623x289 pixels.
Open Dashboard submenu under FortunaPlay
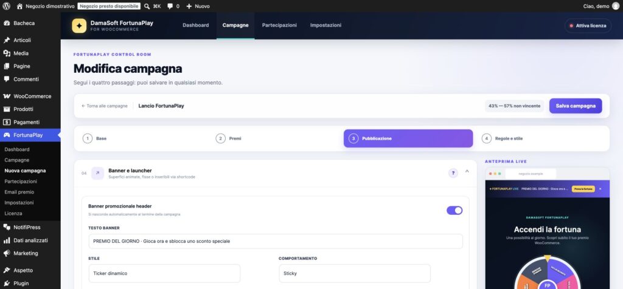pos(17,149)
